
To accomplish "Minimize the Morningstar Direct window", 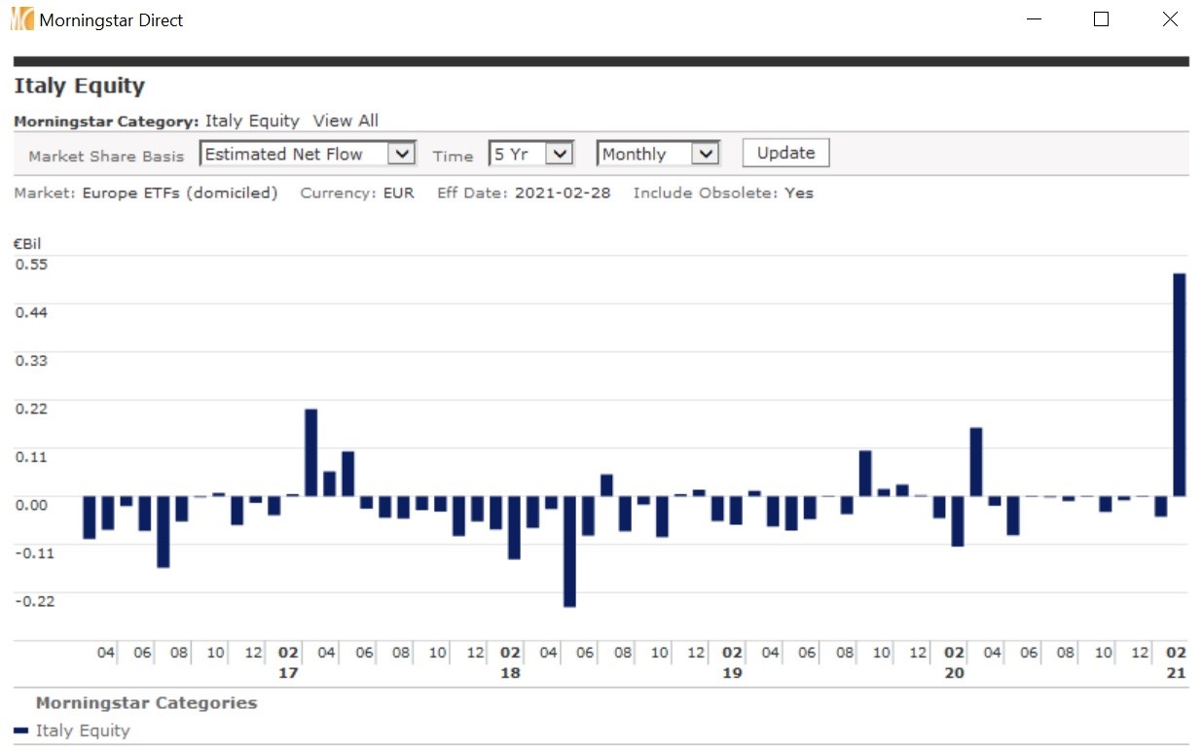I will point(1032,19).
